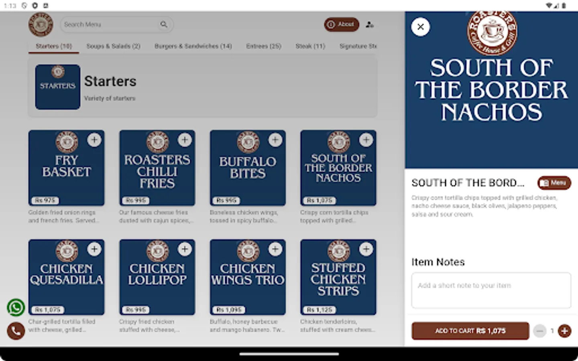
Task: Add Stuffed Chicken Strips using plus icon
Action: pyautogui.click(x=366, y=249)
